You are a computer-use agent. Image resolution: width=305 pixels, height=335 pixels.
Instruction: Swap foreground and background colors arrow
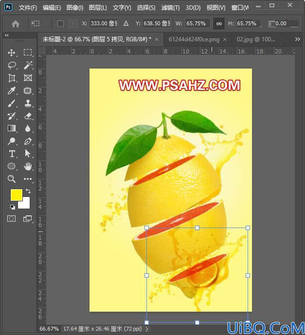(28, 191)
